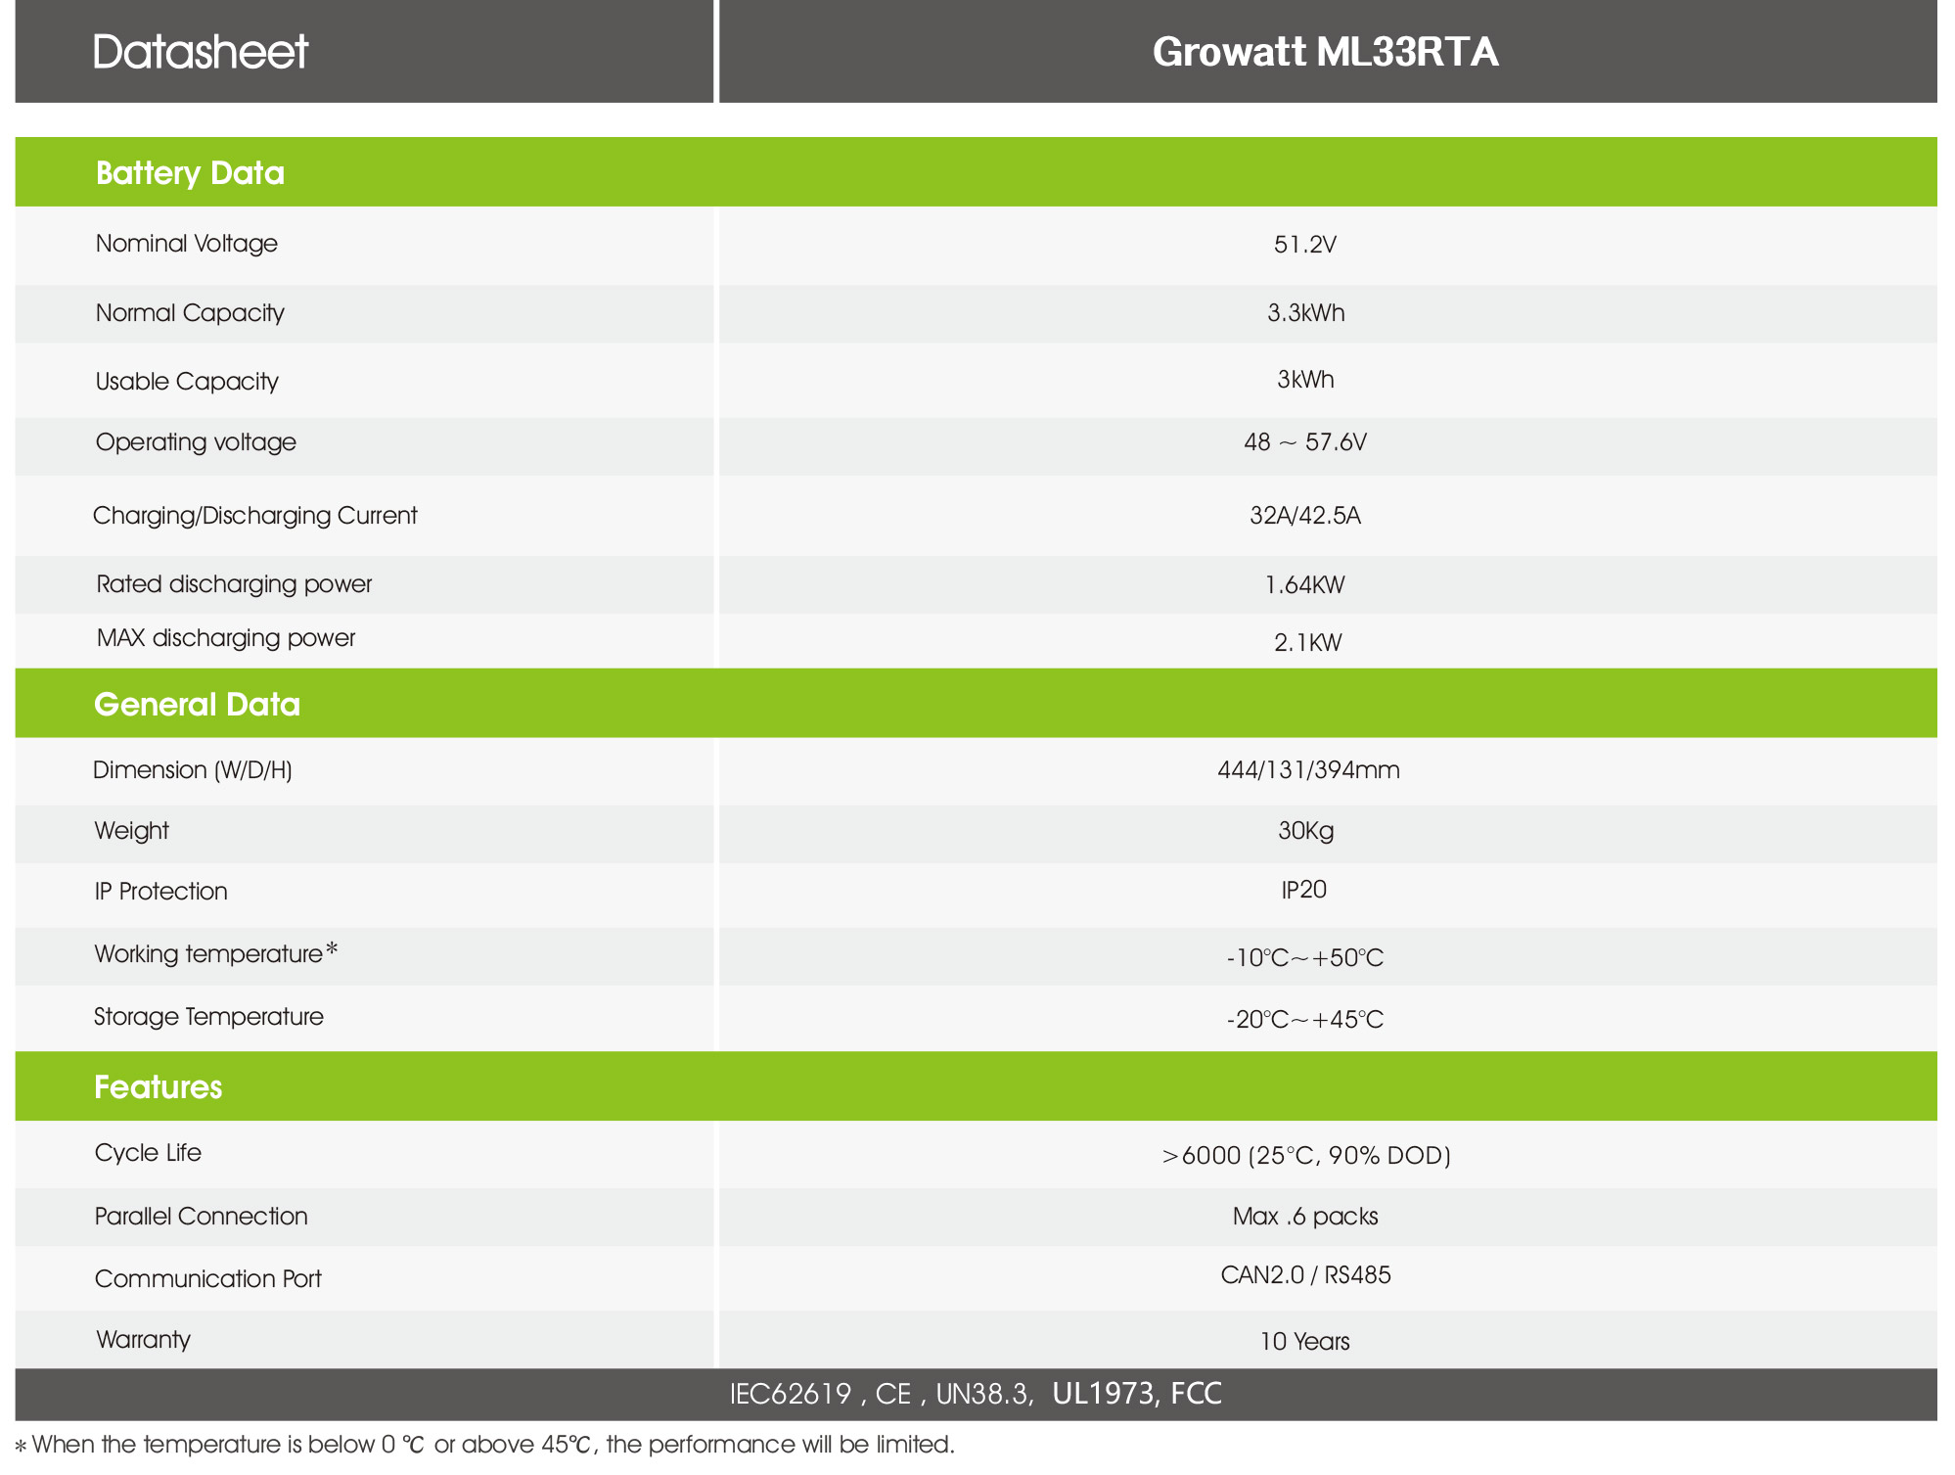
Task: Click the Working temperature asterisk label
Action: tap(216, 953)
